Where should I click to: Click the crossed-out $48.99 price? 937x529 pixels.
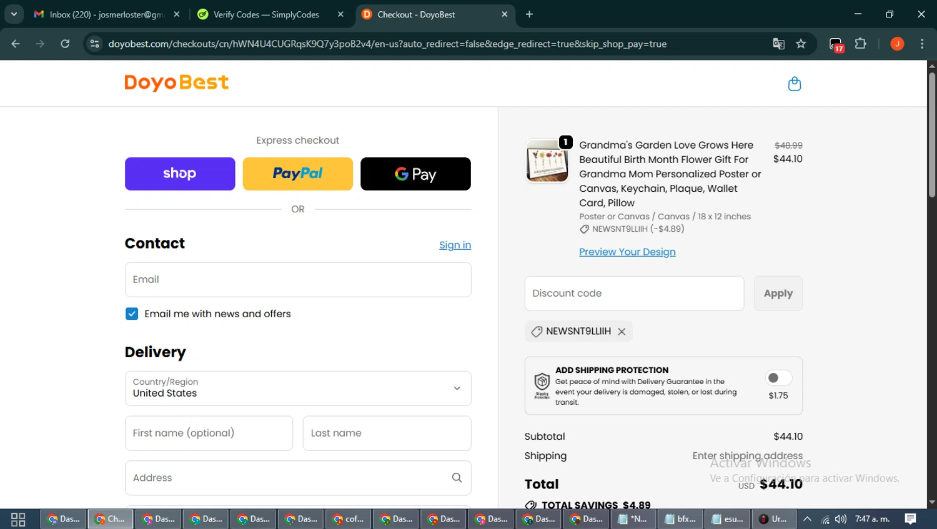coord(788,145)
